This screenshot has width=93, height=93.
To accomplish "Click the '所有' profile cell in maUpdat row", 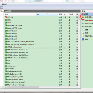I will [x=61, y=69].
